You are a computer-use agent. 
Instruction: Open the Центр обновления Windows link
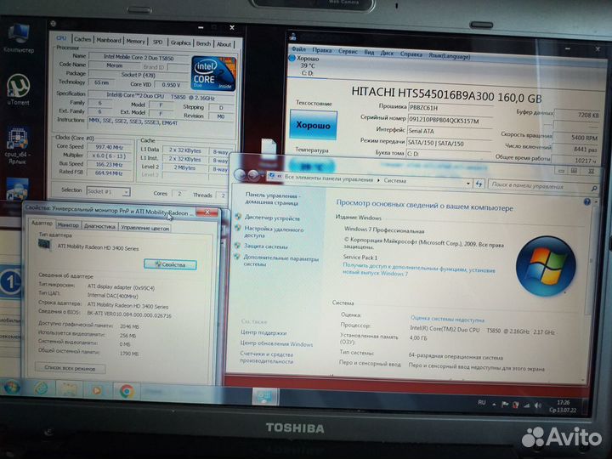click(x=276, y=343)
